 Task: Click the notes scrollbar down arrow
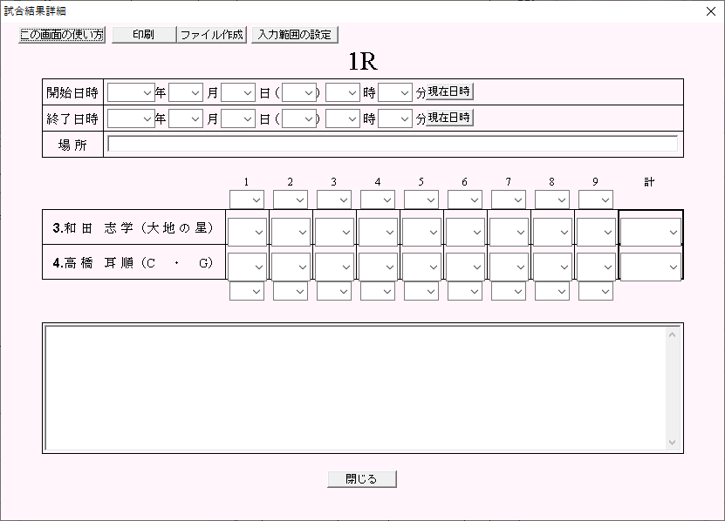(x=673, y=443)
